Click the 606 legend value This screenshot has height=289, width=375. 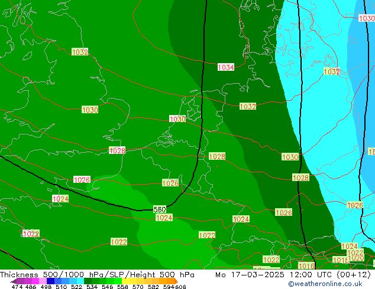[180, 287]
